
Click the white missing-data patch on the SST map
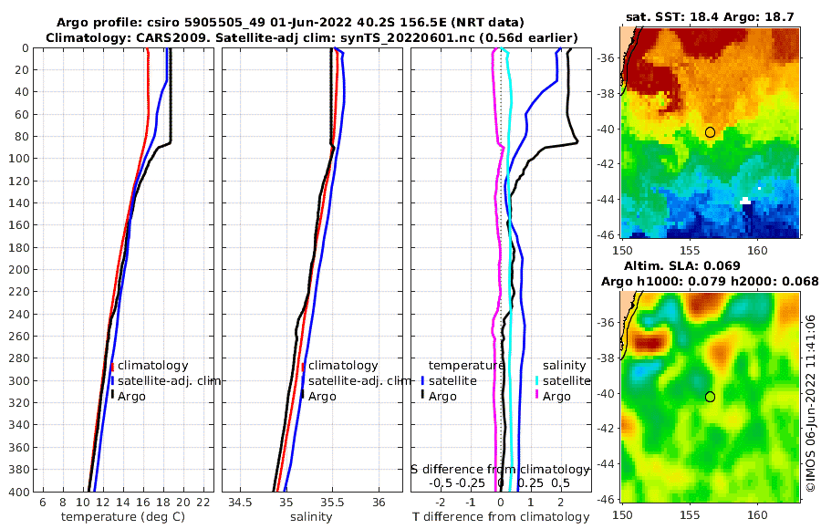click(745, 201)
